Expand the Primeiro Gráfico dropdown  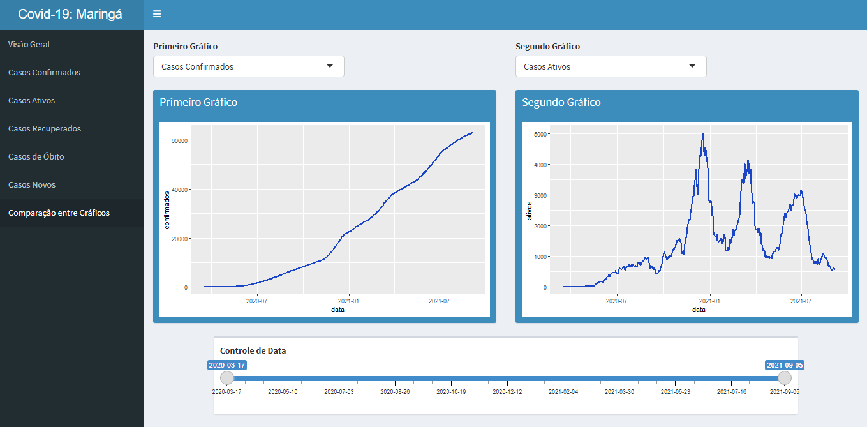coord(248,66)
